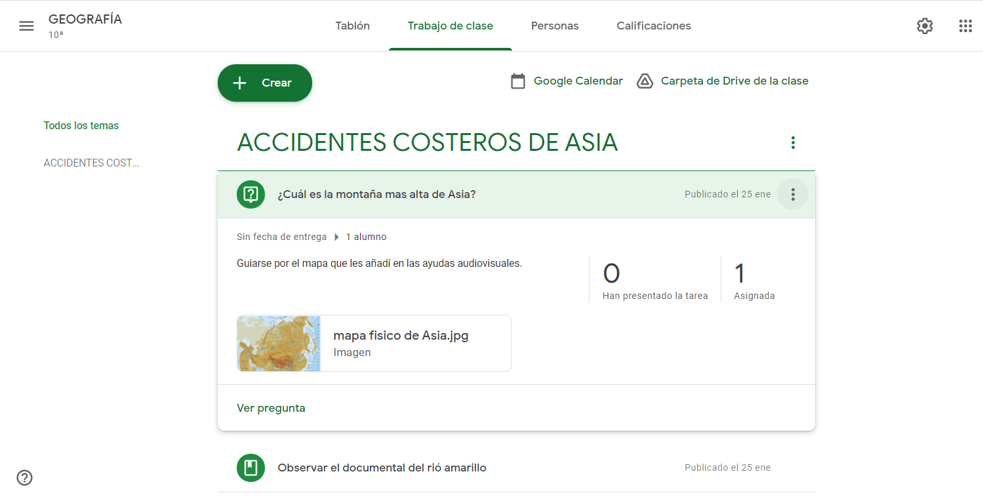Screen dimensions: 983x499
Task: Select Todos los temas in sidebar
Action: (81, 125)
